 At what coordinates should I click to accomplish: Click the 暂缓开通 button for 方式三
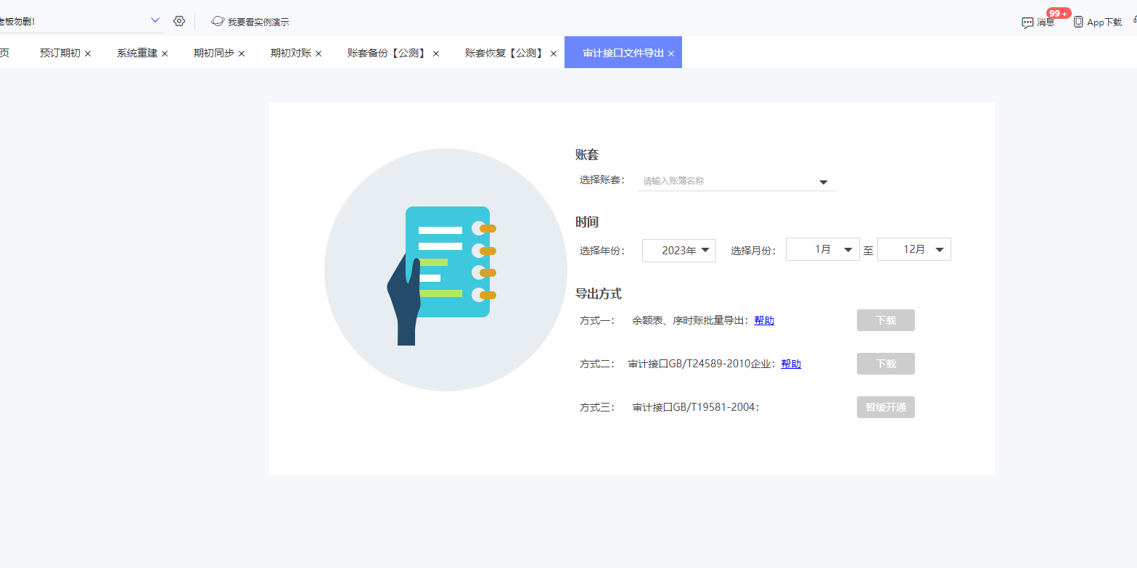(x=885, y=406)
